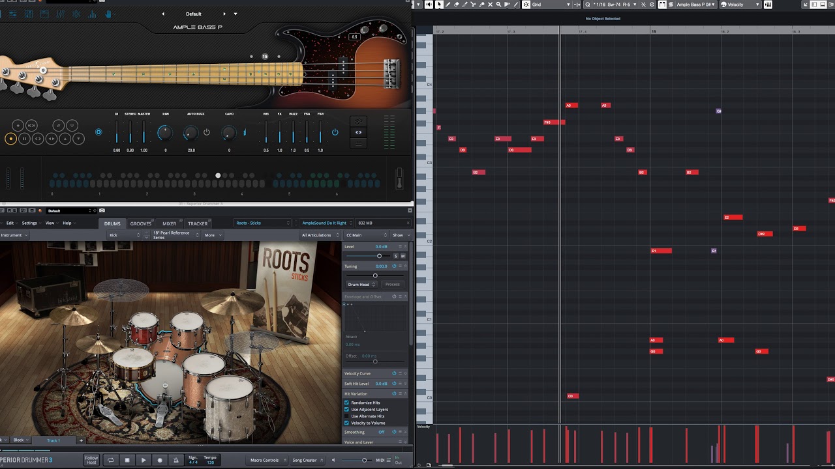
Task: Toggle the Velocity Curve power icon
Action: click(394, 373)
